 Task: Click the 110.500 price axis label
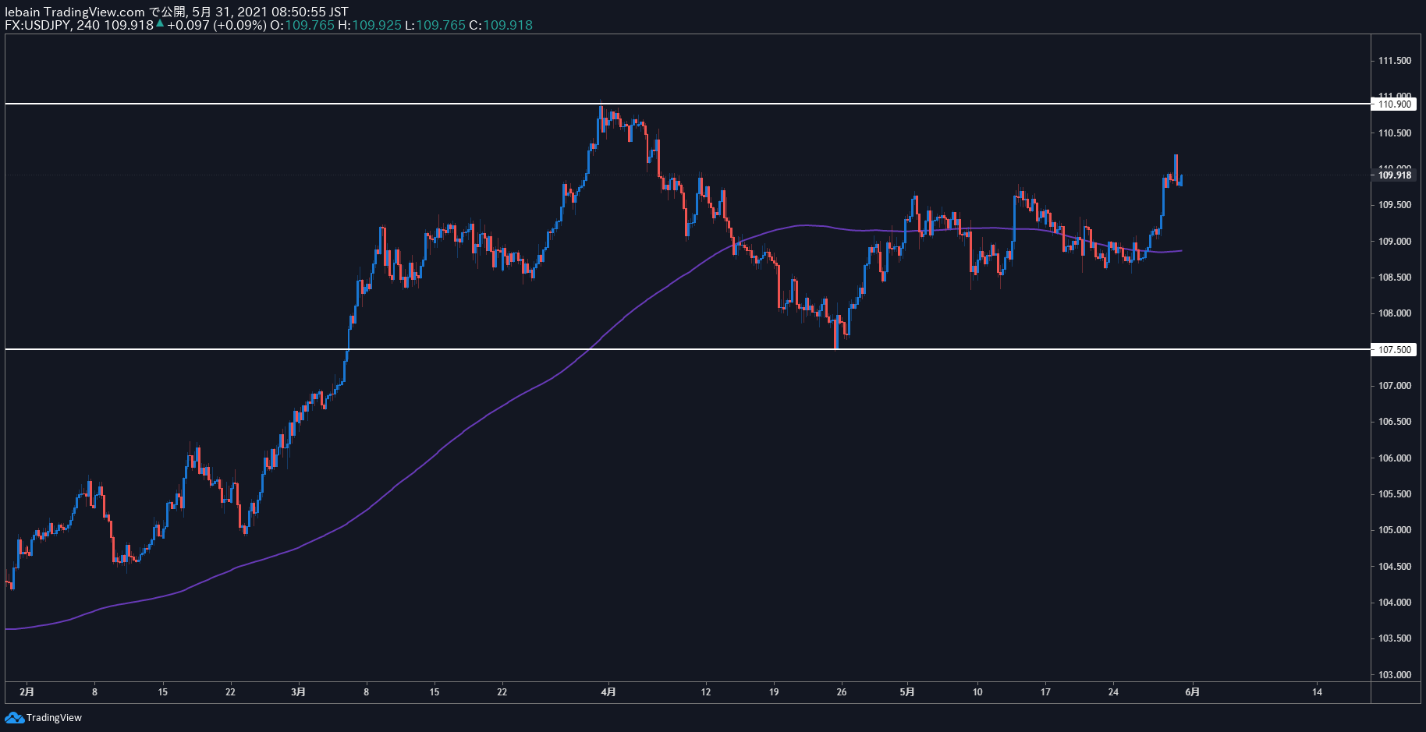tap(1394, 133)
